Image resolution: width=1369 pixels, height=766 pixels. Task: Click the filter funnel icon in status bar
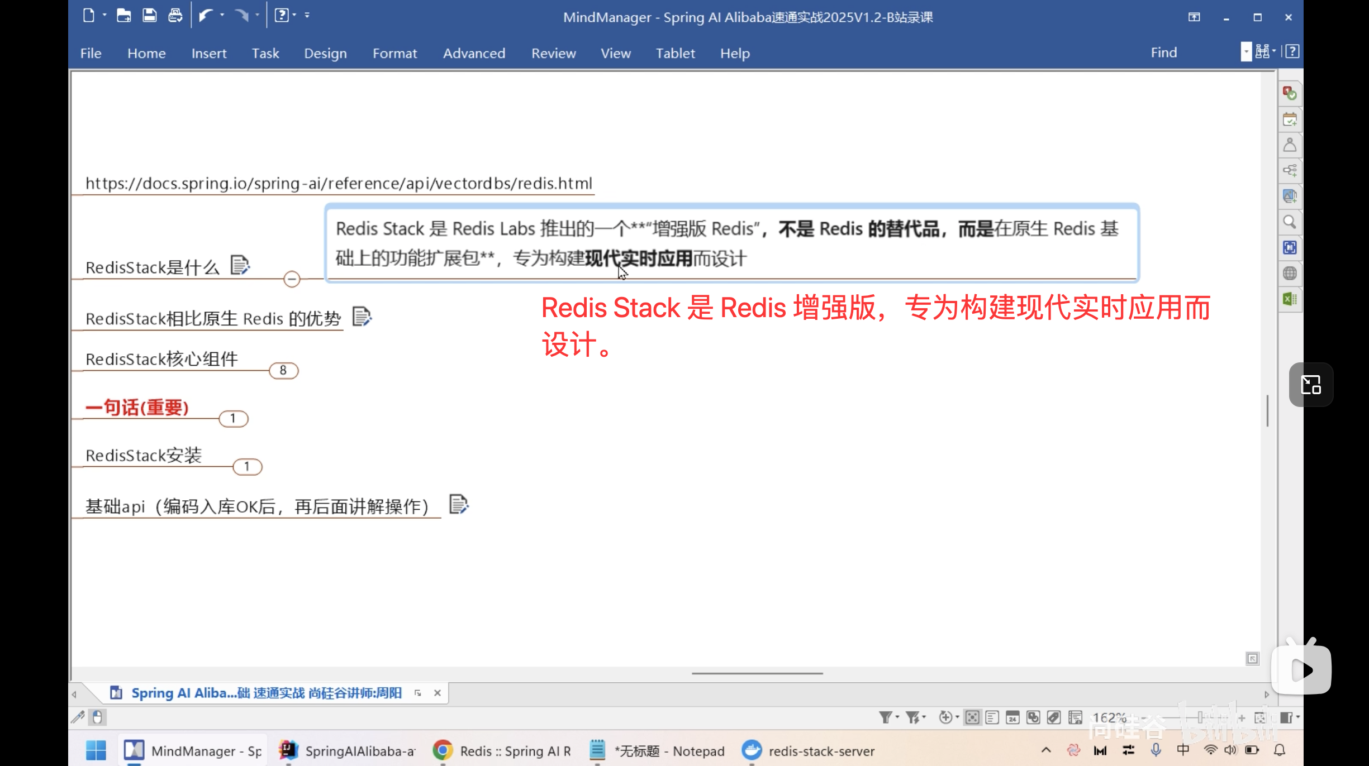[x=885, y=717]
